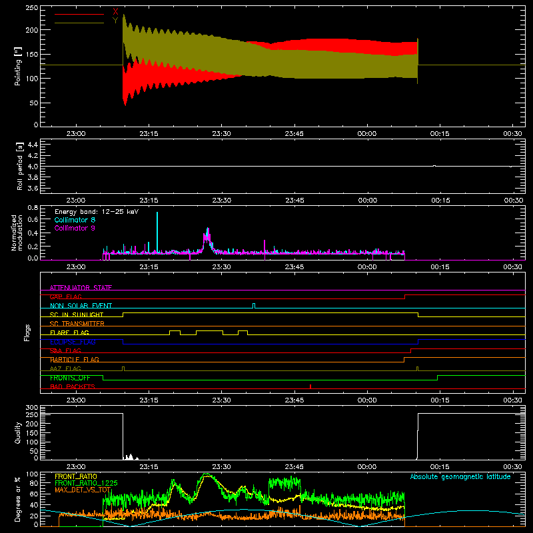The width and height of the screenshot is (533, 533).
Task: Click the tall cyan Collimator 8 spike
Action: pos(157,231)
